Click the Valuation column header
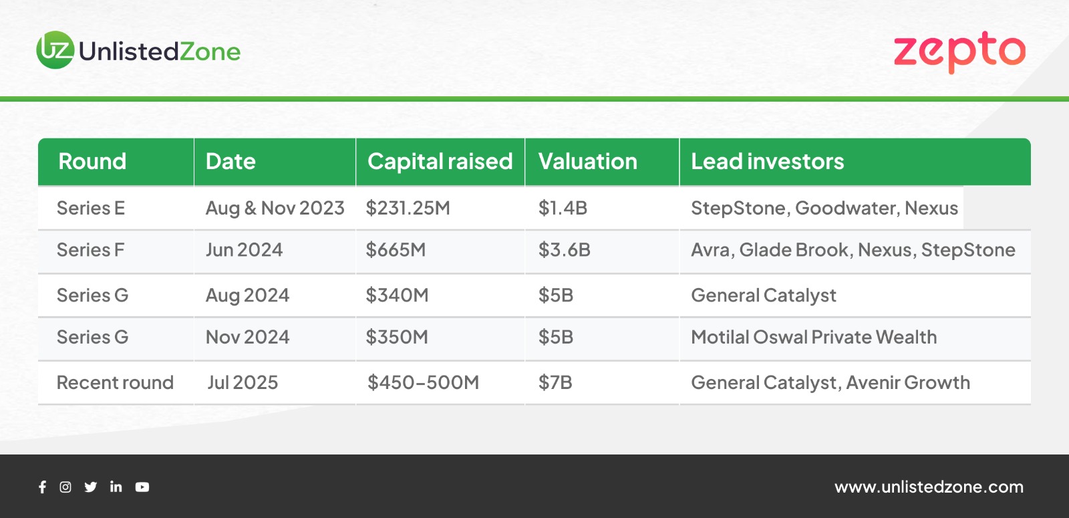The width and height of the screenshot is (1069, 518). pyautogui.click(x=587, y=162)
